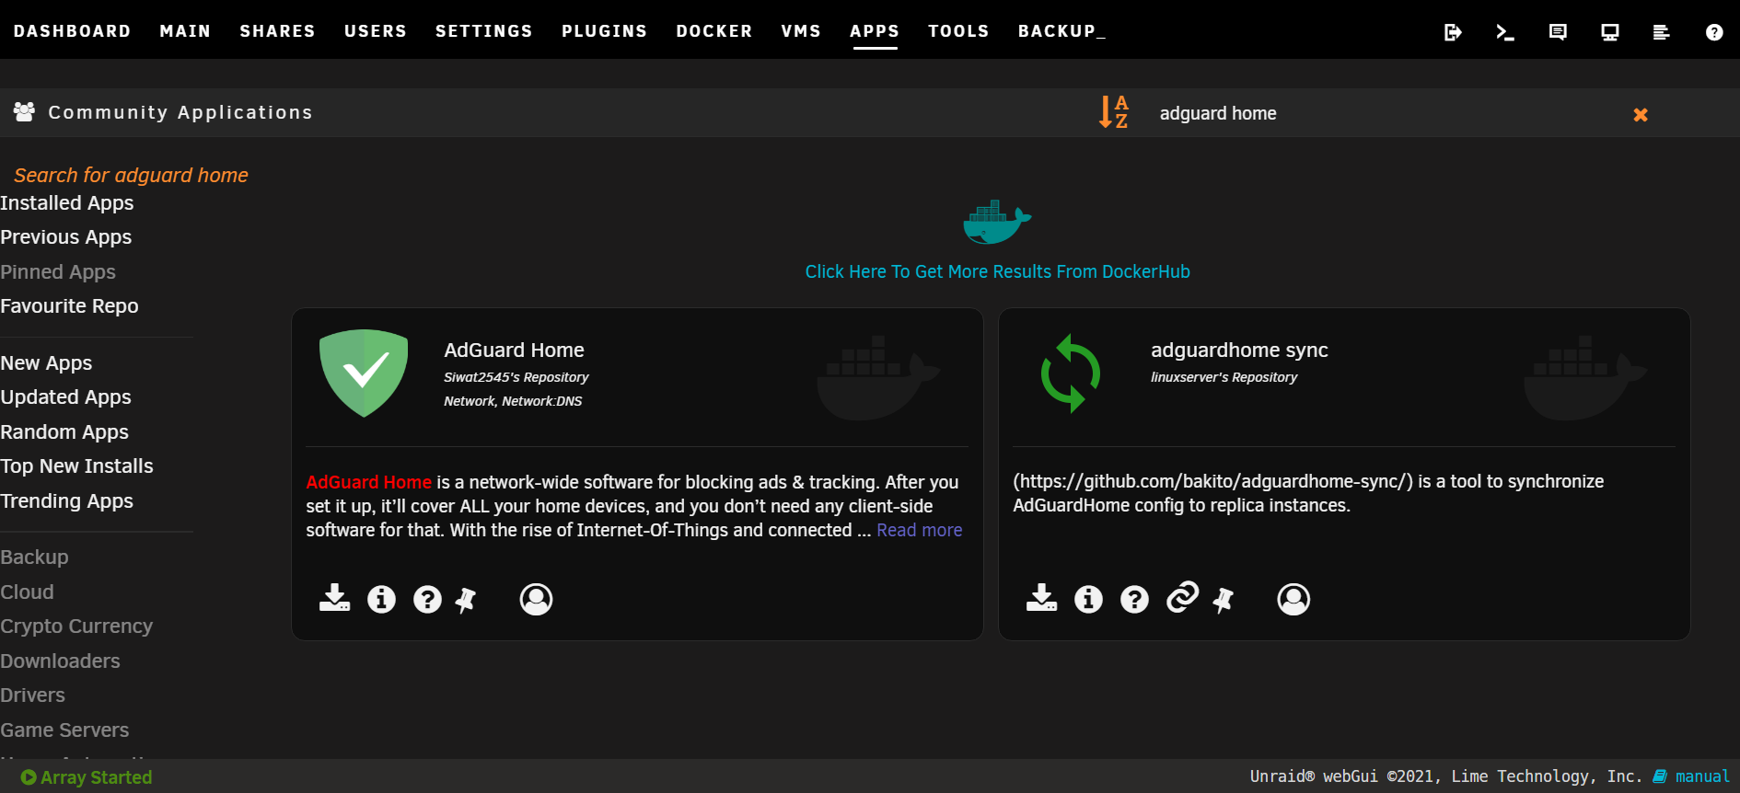Image resolution: width=1740 pixels, height=793 pixels.
Task: View Top New Installs
Action: click(x=77, y=465)
